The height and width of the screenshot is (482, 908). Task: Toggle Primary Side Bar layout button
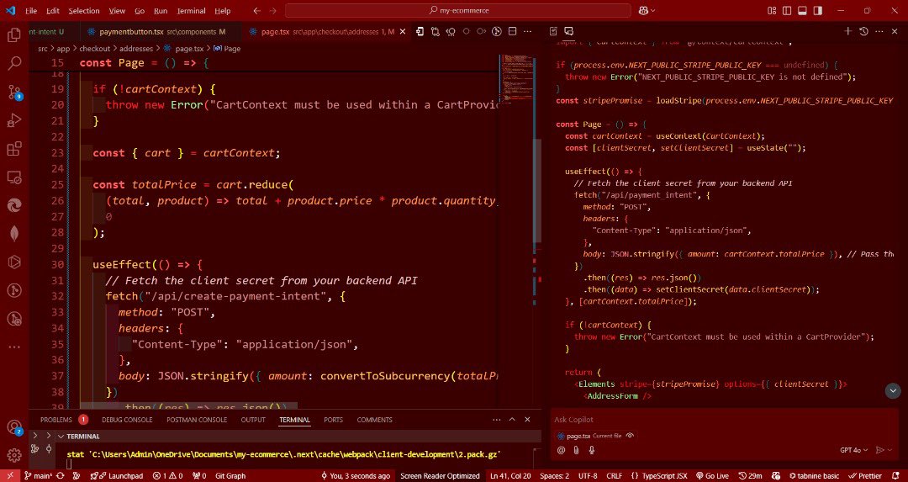787,10
